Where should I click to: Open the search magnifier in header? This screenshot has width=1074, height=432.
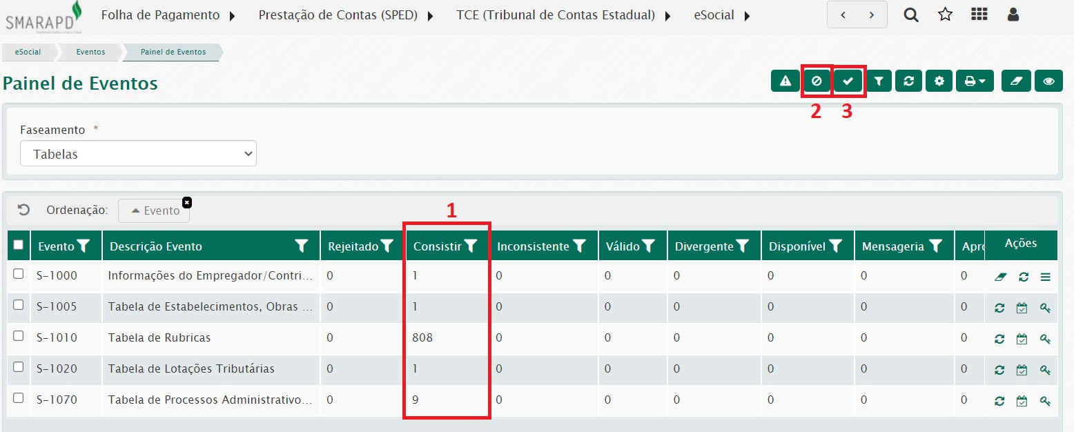(911, 15)
